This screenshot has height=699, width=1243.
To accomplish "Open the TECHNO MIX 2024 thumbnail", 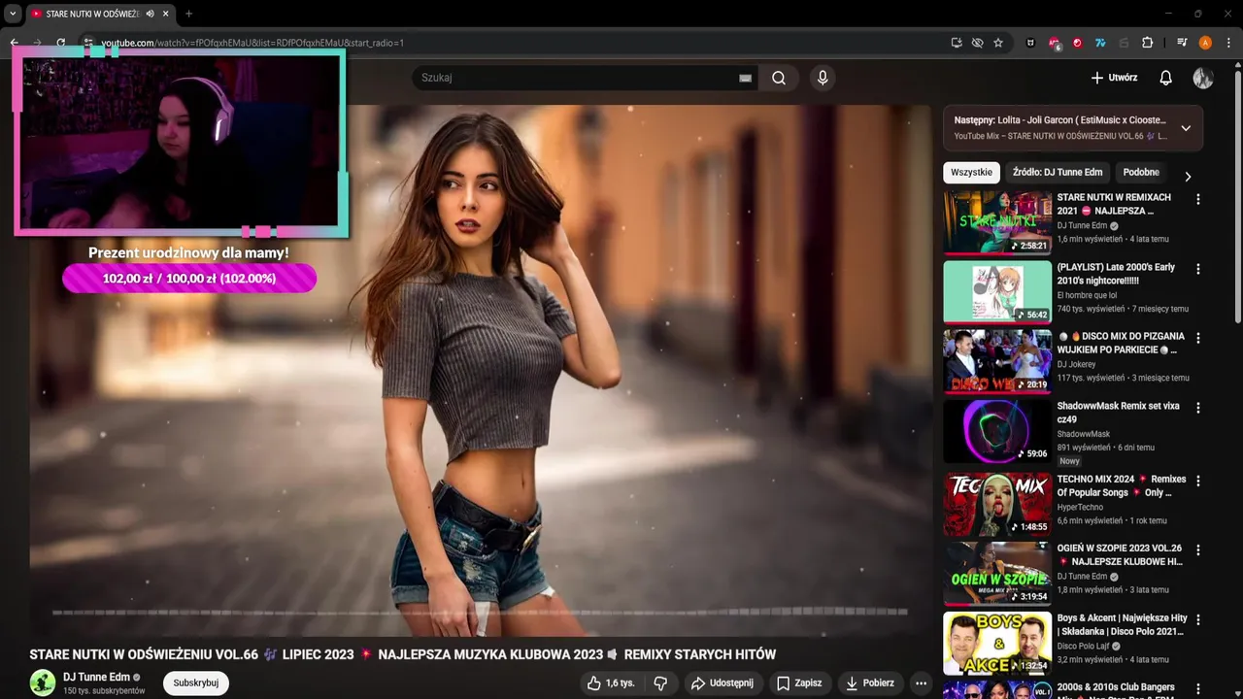I will 997,504.
